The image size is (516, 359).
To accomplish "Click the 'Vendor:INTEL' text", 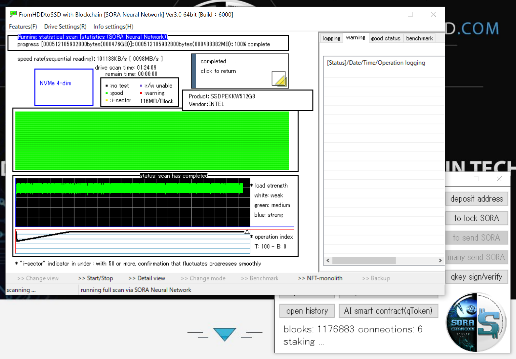I will [206, 104].
